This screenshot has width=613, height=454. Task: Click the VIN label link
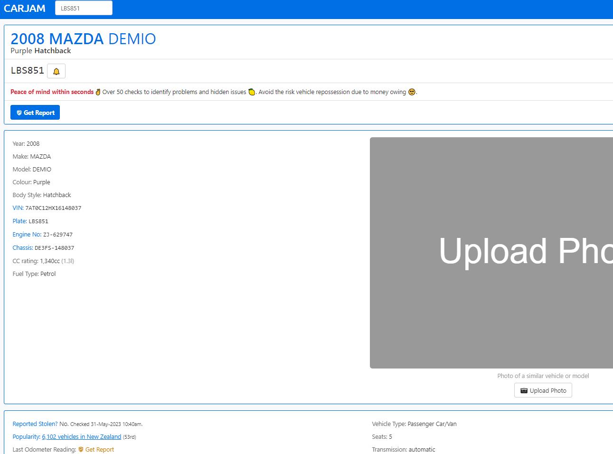[18, 208]
